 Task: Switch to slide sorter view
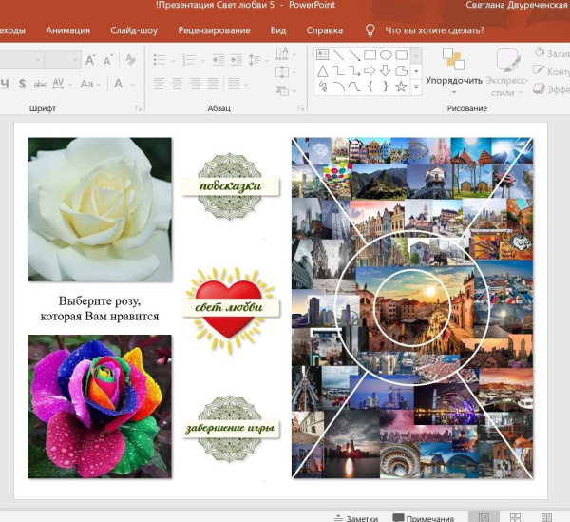click(x=515, y=517)
